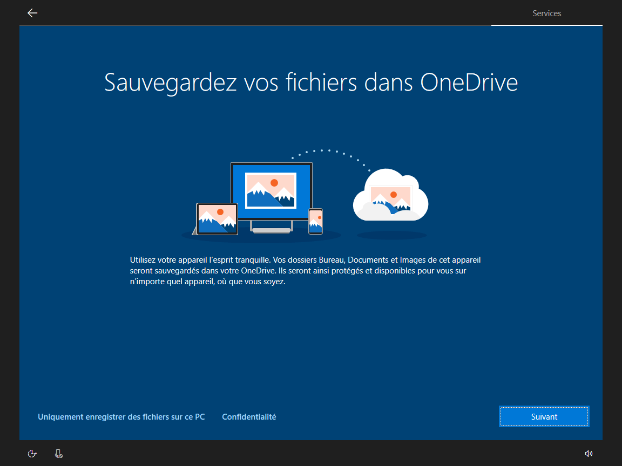
Task: Click the Suivant button
Action: [544, 416]
